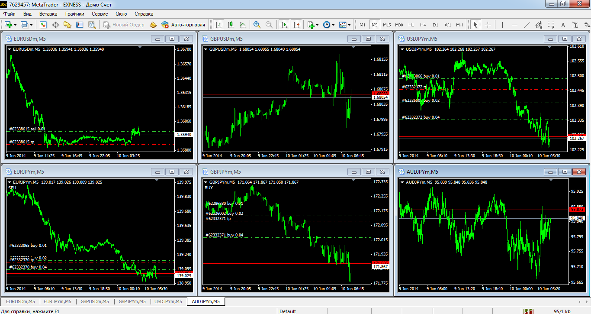Open the Сервис menu
This screenshot has height=314, width=591.
pyautogui.click(x=100, y=14)
